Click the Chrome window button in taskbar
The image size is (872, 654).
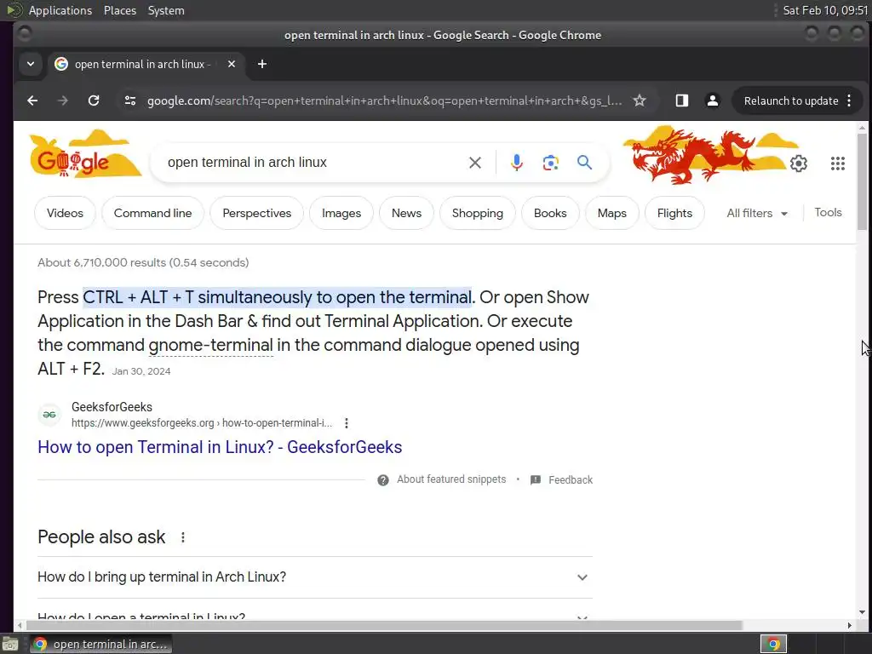(x=100, y=645)
